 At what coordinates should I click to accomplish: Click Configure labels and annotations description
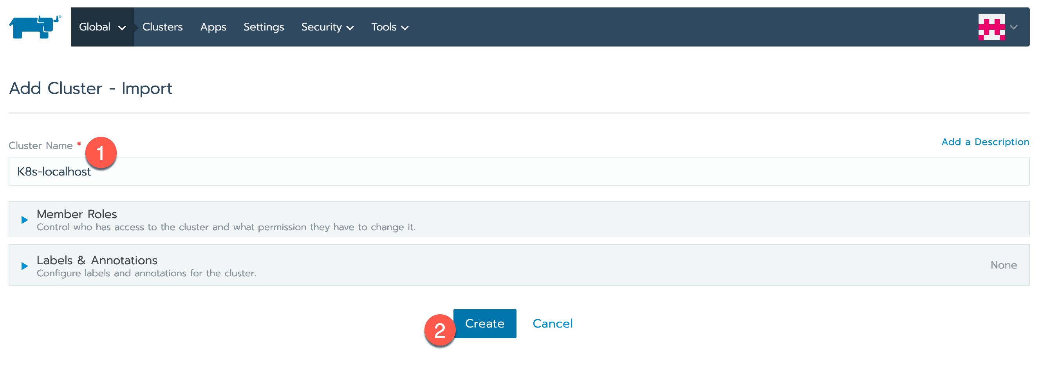146,273
